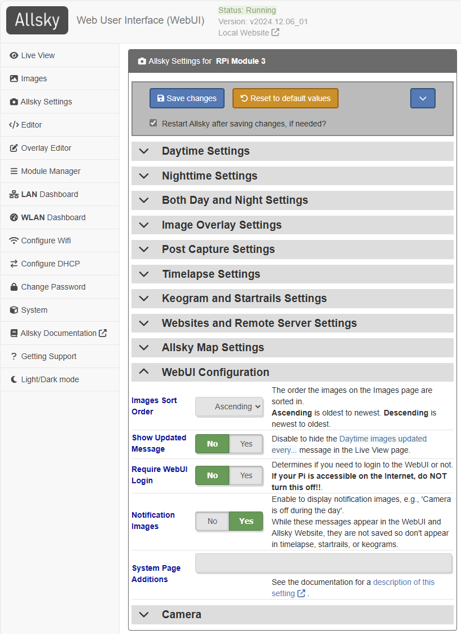Click the moon icon for Light/Dark mode

coord(14,379)
